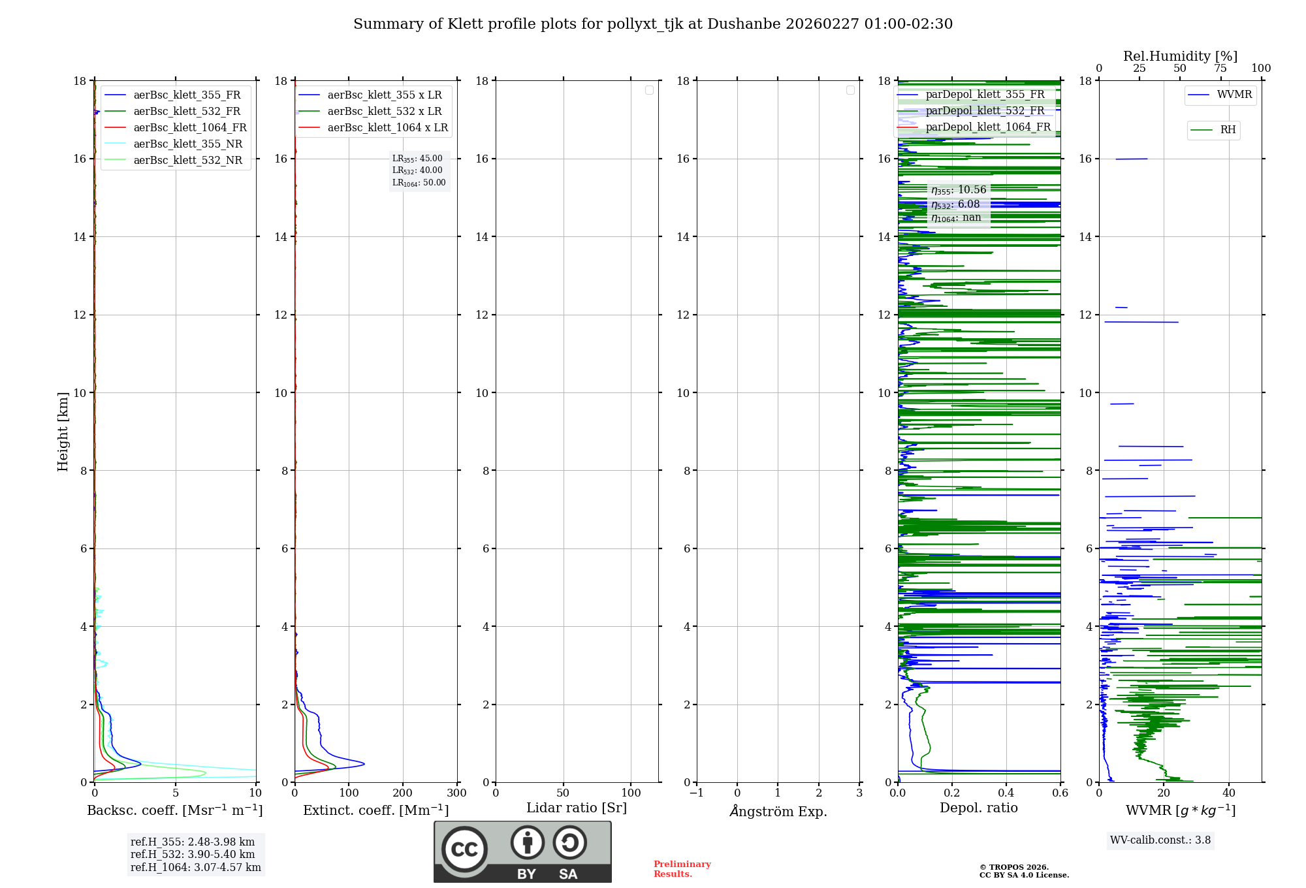The image size is (1306, 888).
Task: Click the Rel.Humidity [%] top axis label
Action: click(1180, 56)
